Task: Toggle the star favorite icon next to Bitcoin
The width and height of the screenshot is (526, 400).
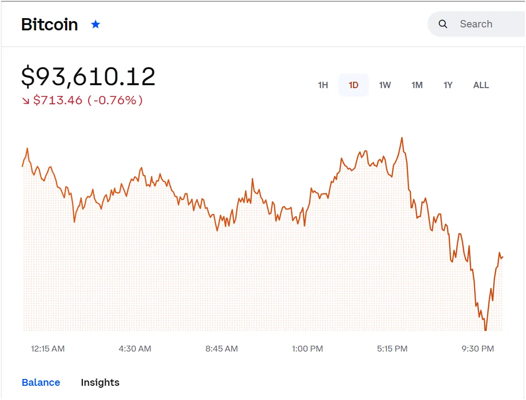Action: (96, 24)
